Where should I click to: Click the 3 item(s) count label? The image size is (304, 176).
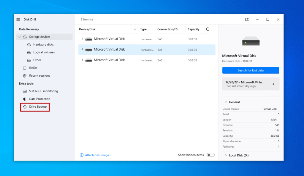click(87, 20)
